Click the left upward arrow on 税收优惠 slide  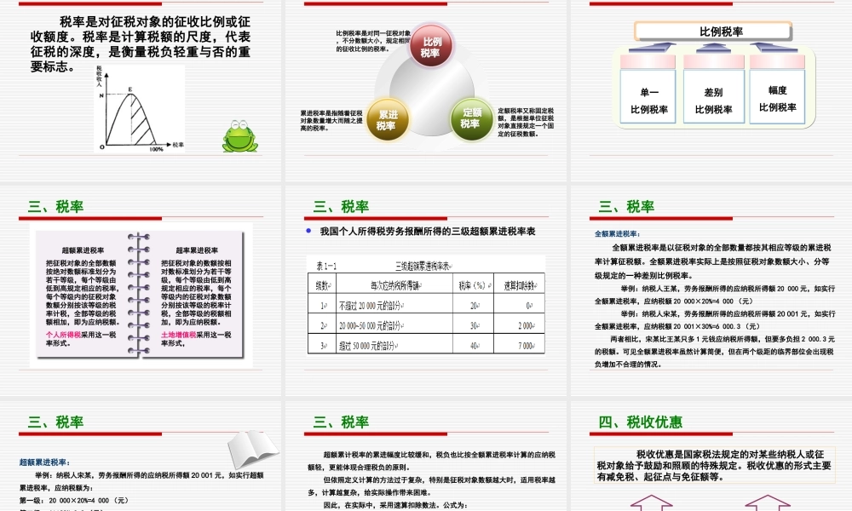[x=650, y=506]
